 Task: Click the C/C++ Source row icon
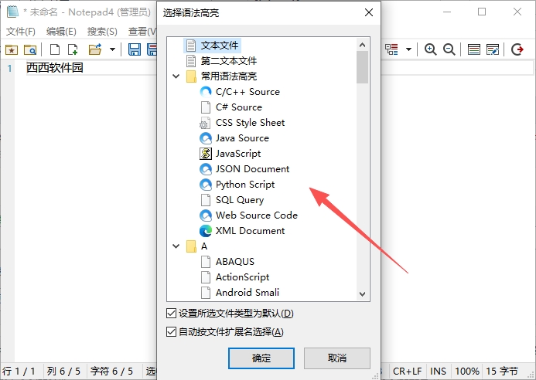tap(206, 92)
